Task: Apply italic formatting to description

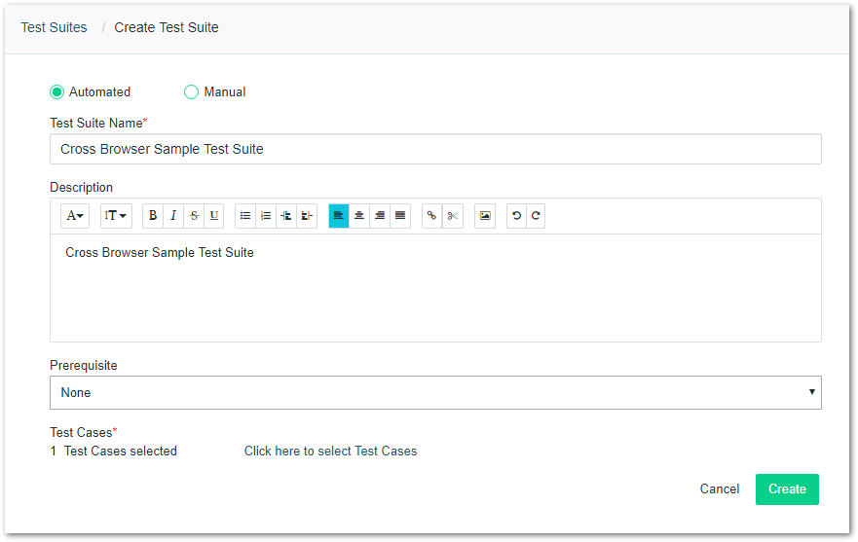Action: point(173,216)
